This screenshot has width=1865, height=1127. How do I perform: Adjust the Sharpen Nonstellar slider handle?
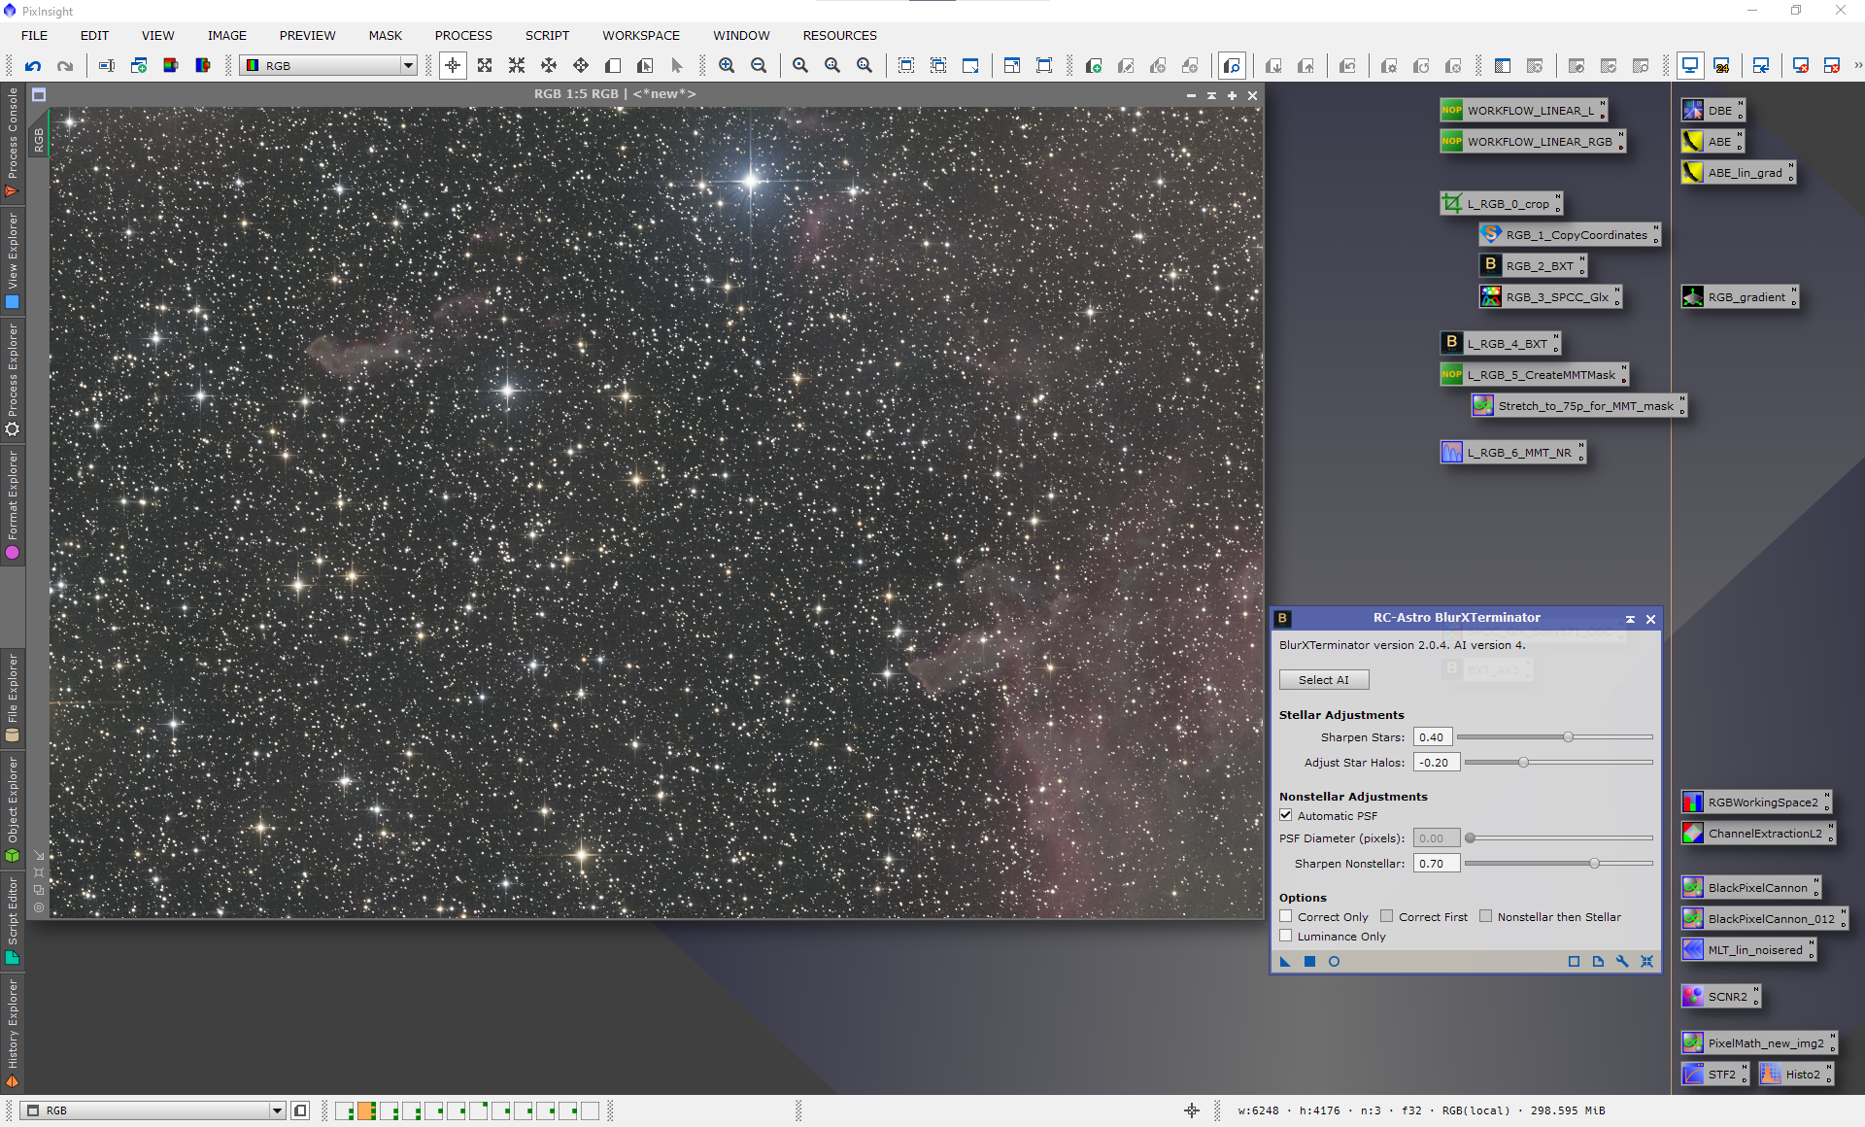coord(1594,864)
